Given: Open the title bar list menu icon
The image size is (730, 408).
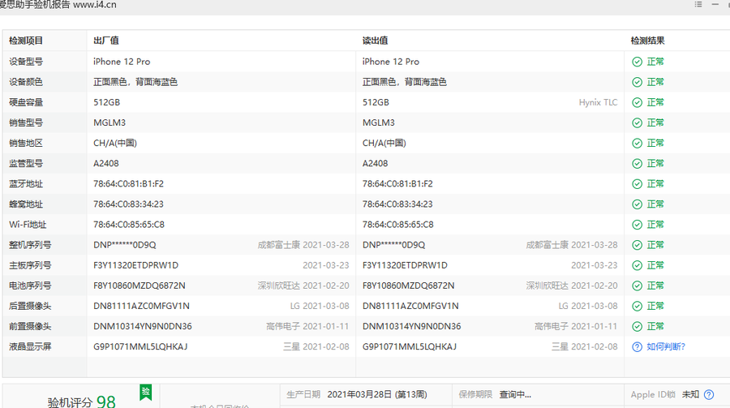Looking at the screenshot, I should (698, 4).
